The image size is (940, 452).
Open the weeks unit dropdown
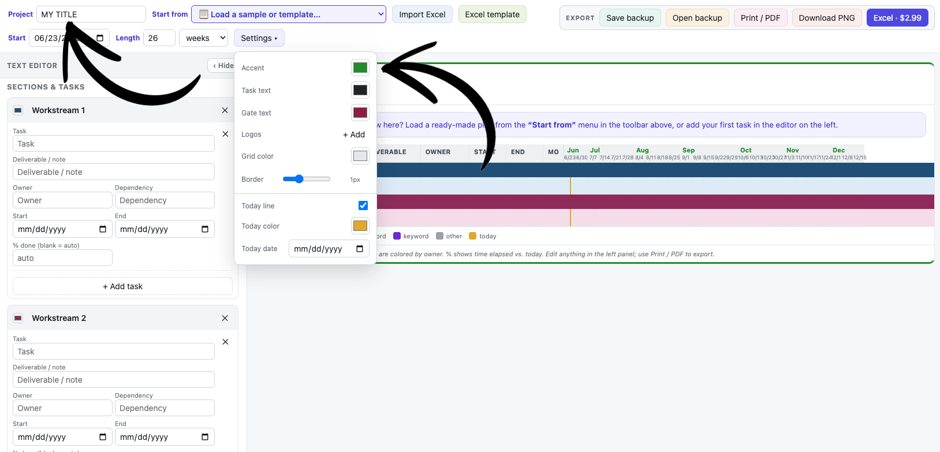204,38
